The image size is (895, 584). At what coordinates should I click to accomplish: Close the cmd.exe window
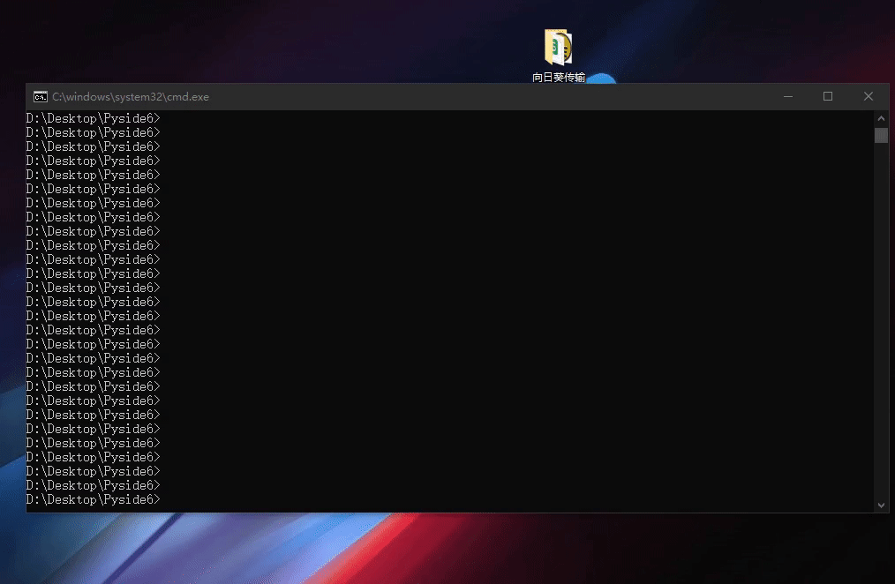point(869,96)
